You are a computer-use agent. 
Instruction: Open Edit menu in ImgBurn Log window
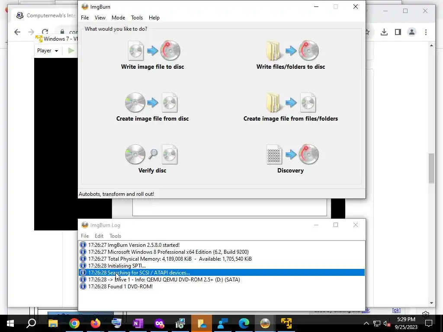click(99, 236)
